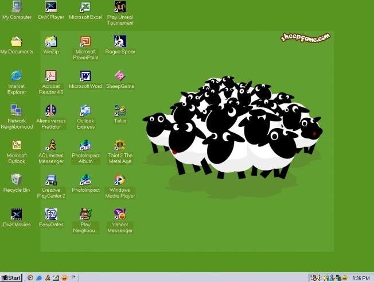Select the PhotoImpact Album shortcut
Viewport: 374px width, 282px height.
(85, 152)
